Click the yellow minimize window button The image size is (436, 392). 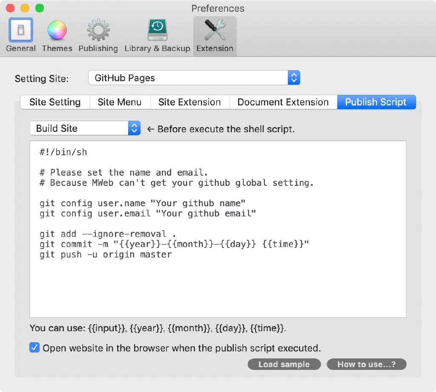point(25,8)
